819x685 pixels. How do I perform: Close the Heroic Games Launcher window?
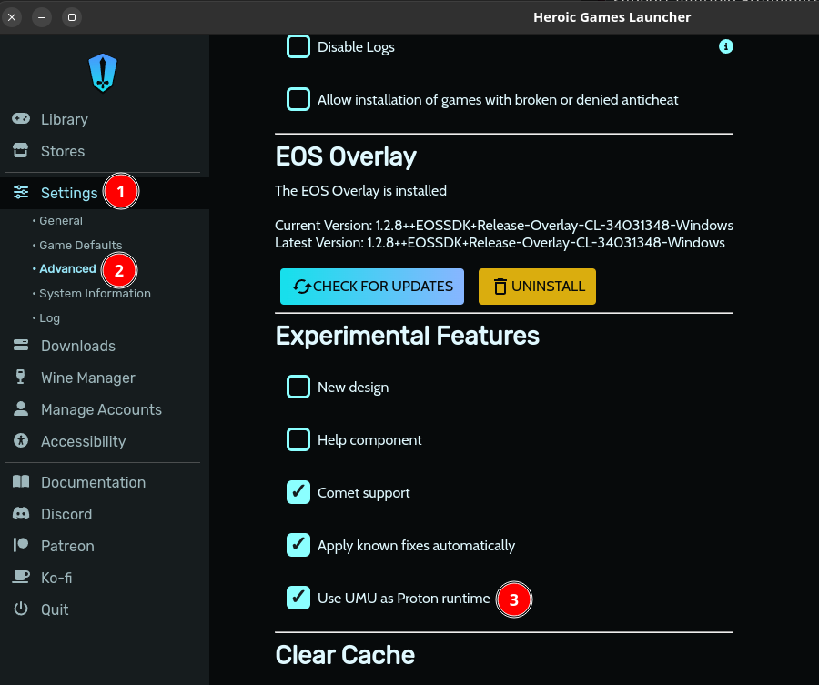pyautogui.click(x=12, y=17)
